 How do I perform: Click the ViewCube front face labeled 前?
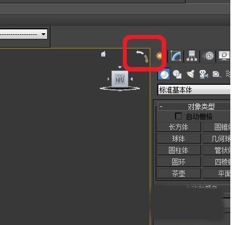tap(120, 79)
